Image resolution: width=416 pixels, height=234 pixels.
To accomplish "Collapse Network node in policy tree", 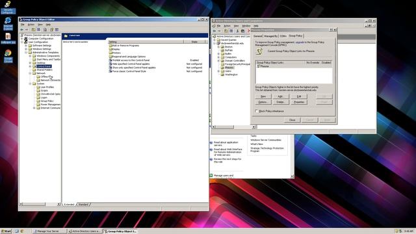I will pyautogui.click(x=30, y=73).
